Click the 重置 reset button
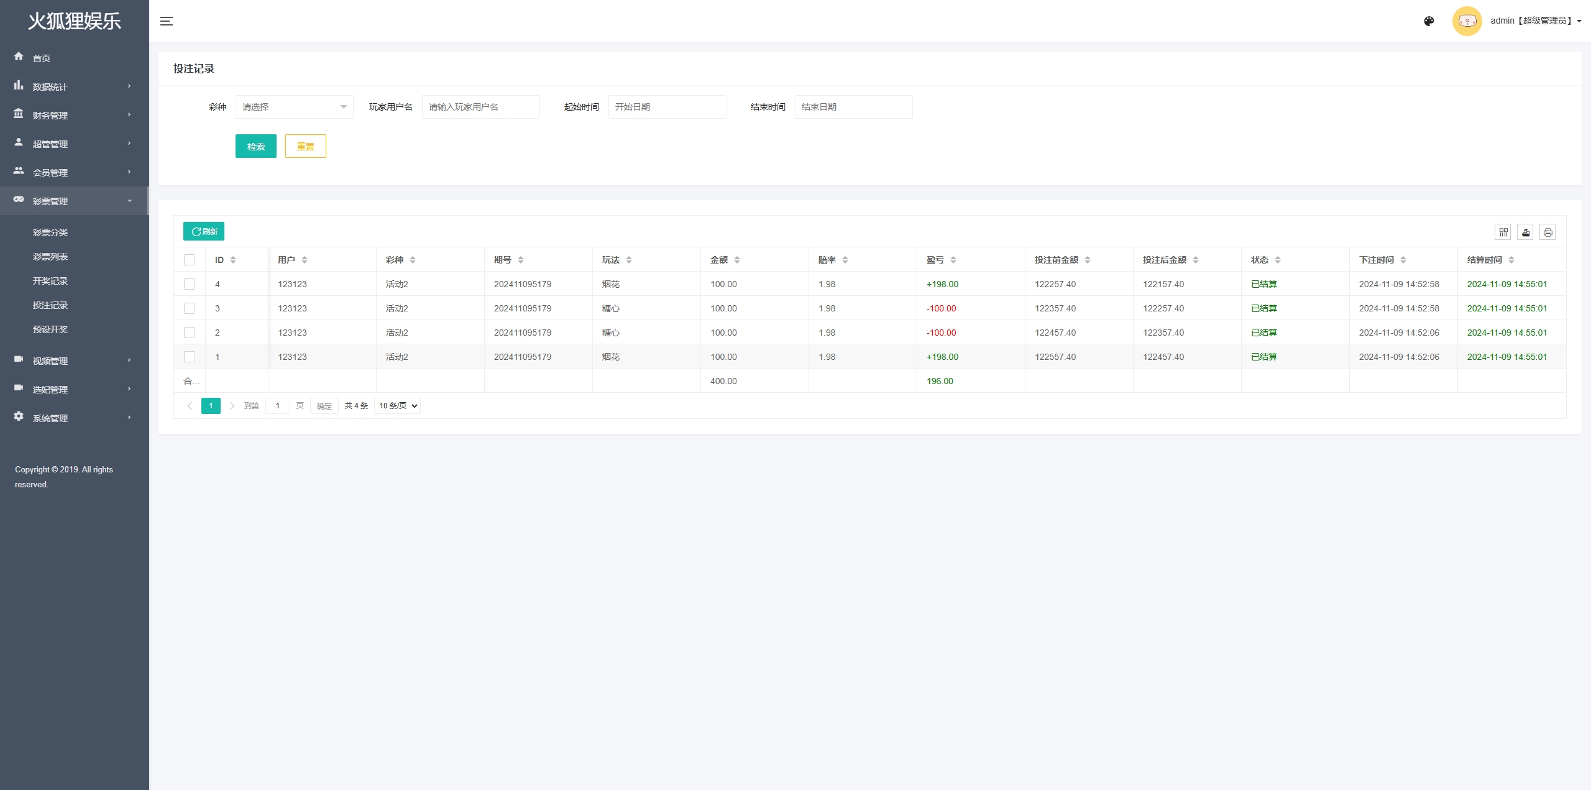 click(305, 146)
